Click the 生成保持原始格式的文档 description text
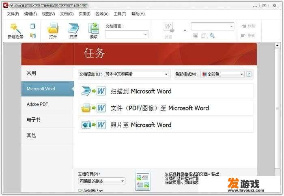This screenshot has width=284, height=196. pos(192,178)
